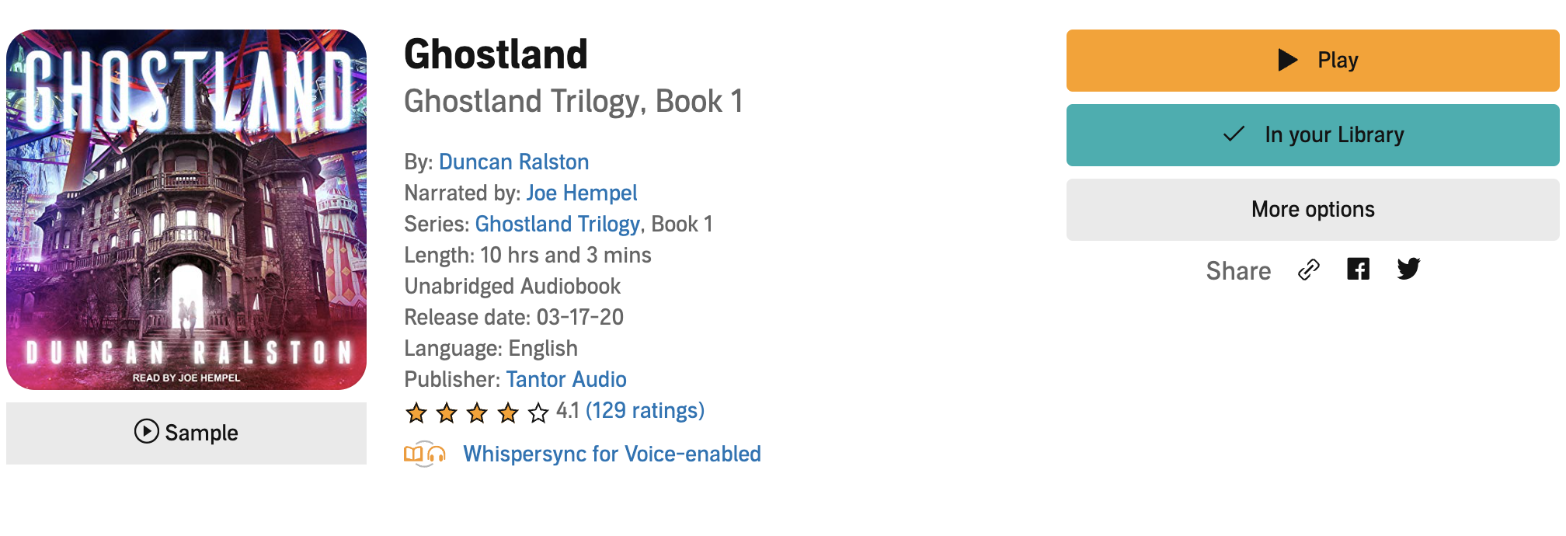View the 129 ratings link
1566x536 pixels.
point(645,410)
